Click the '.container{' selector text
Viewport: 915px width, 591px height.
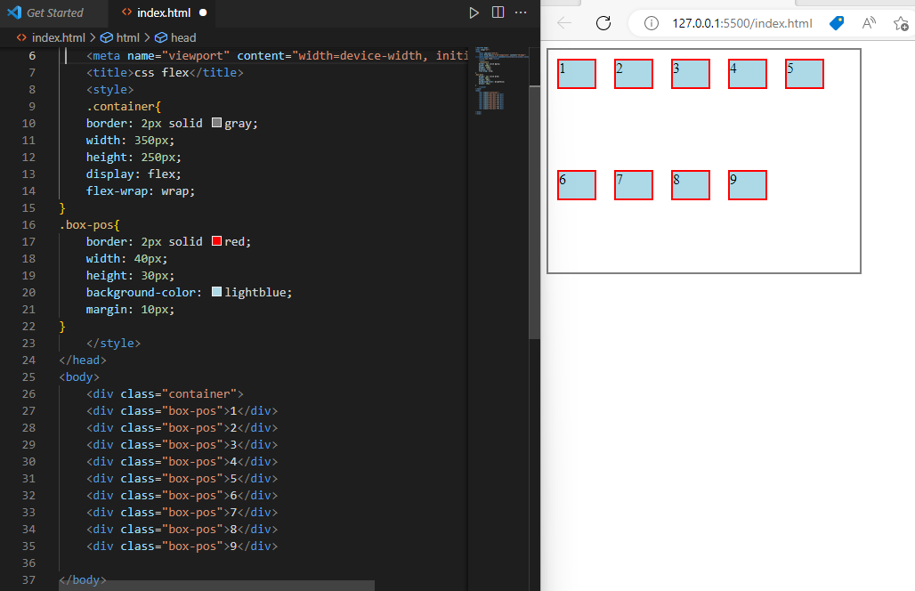[124, 106]
